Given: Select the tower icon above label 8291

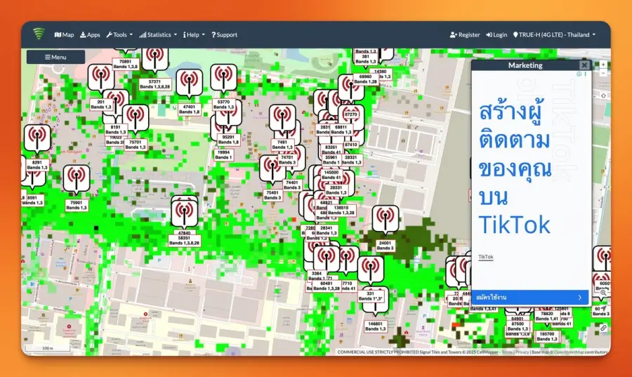Looking at the screenshot, I should coord(37,138).
